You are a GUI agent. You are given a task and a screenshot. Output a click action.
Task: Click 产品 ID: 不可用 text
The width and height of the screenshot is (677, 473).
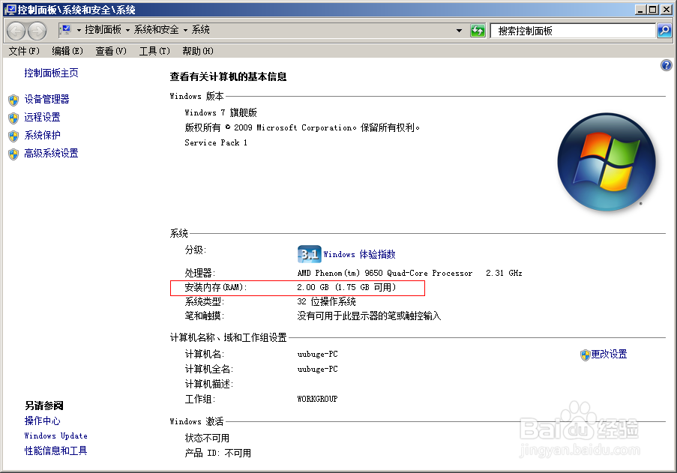[x=218, y=454]
